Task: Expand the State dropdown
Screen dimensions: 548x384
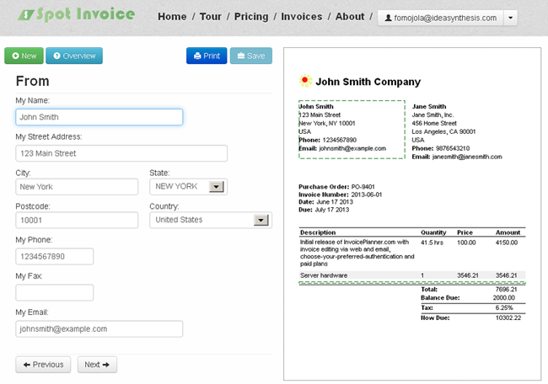Action: 216,187
